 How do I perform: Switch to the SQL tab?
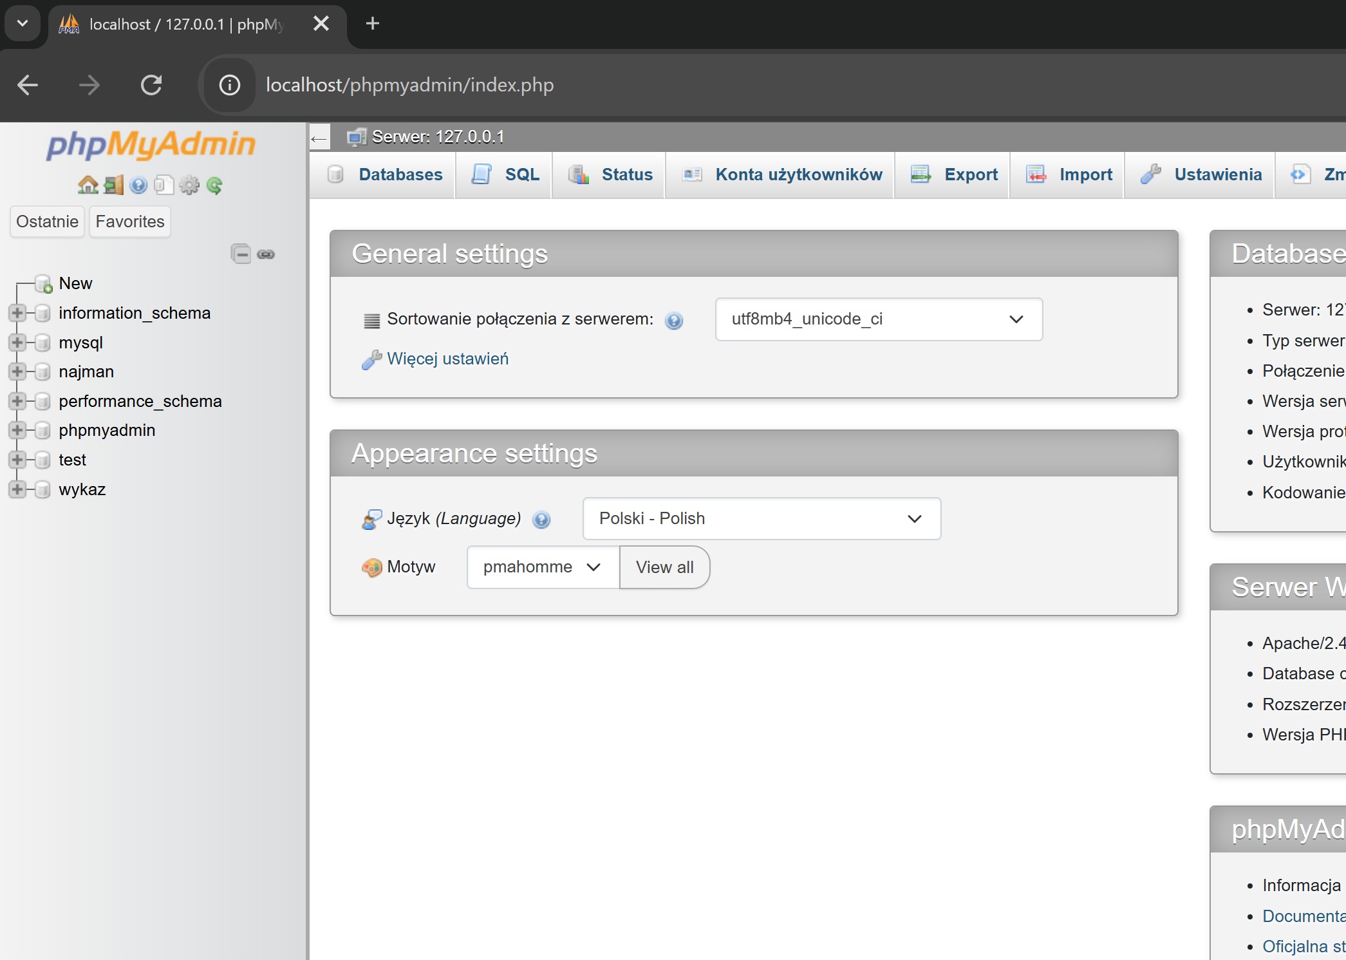505,174
